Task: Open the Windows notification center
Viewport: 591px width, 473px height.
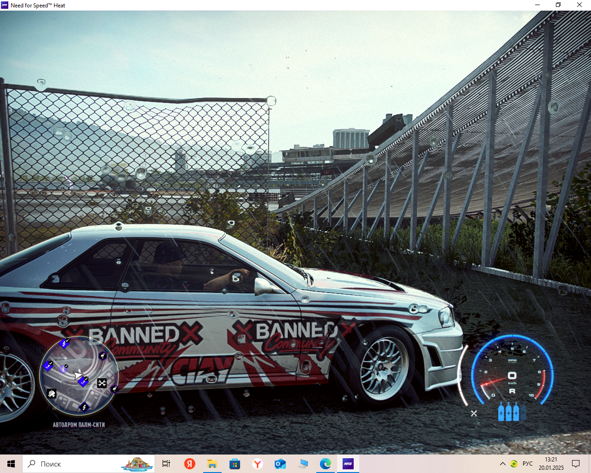Action: pyautogui.click(x=576, y=464)
